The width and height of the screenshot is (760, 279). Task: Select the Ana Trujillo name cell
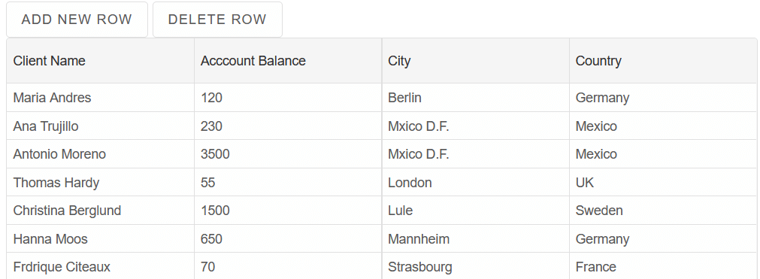pyautogui.click(x=100, y=126)
